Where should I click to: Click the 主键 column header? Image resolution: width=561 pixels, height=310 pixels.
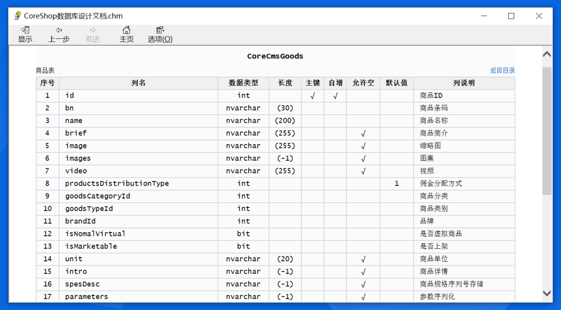(x=313, y=83)
